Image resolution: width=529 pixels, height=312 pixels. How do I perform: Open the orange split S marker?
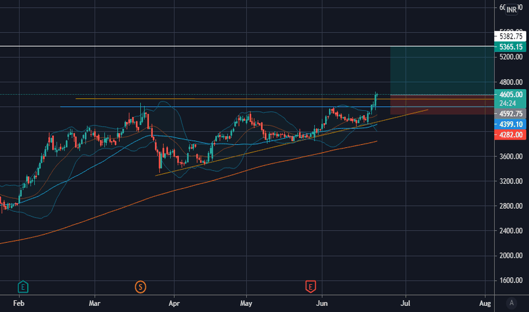[x=140, y=287]
